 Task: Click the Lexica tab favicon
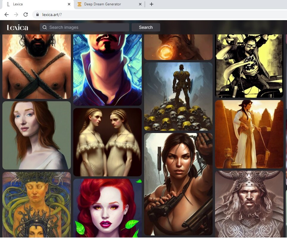click(x=8, y=4)
